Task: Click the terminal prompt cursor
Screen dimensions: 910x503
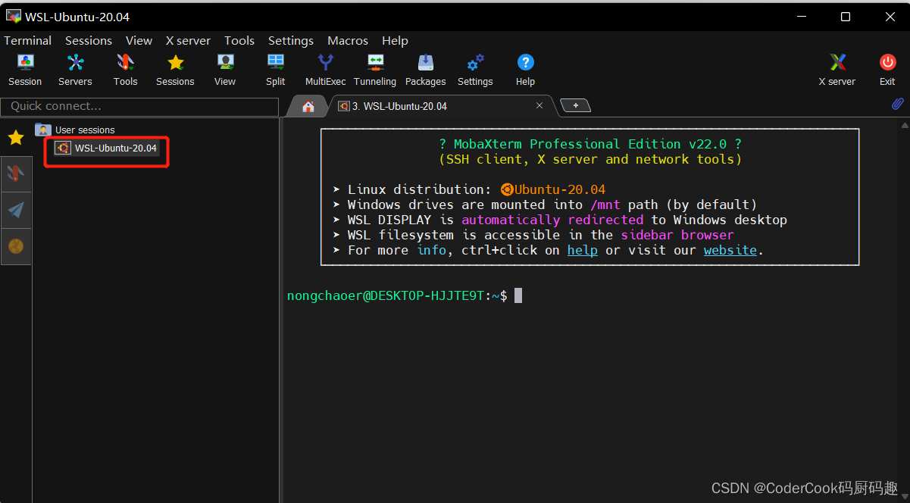Action: tap(518, 295)
